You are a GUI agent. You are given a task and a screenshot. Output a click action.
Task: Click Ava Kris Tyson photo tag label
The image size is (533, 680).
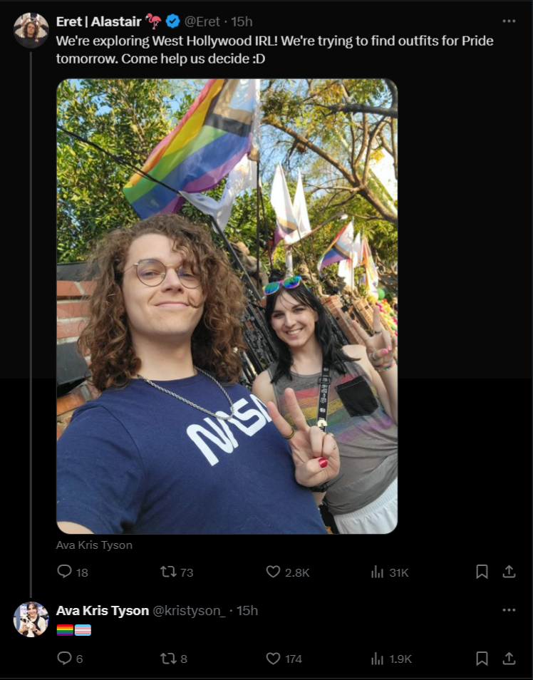click(94, 545)
